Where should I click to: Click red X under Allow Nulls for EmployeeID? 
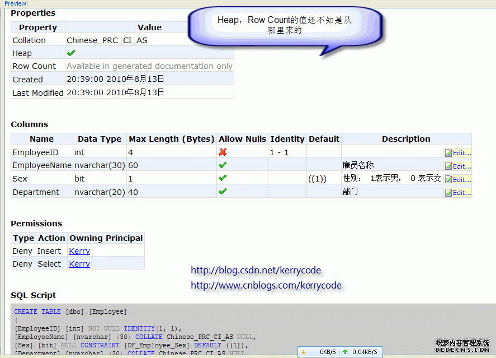pyautogui.click(x=223, y=152)
